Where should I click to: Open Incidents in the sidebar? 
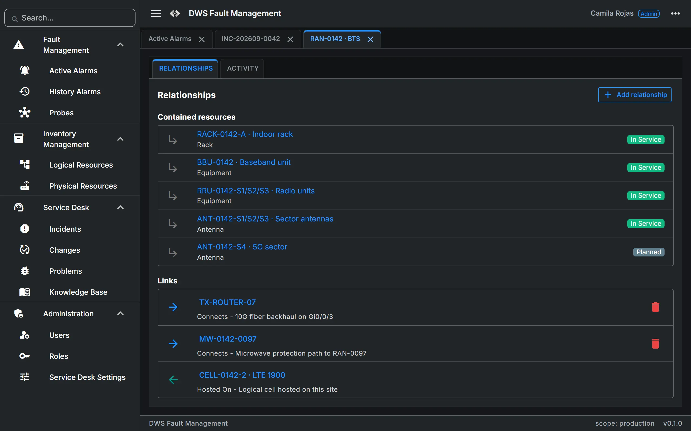point(65,229)
